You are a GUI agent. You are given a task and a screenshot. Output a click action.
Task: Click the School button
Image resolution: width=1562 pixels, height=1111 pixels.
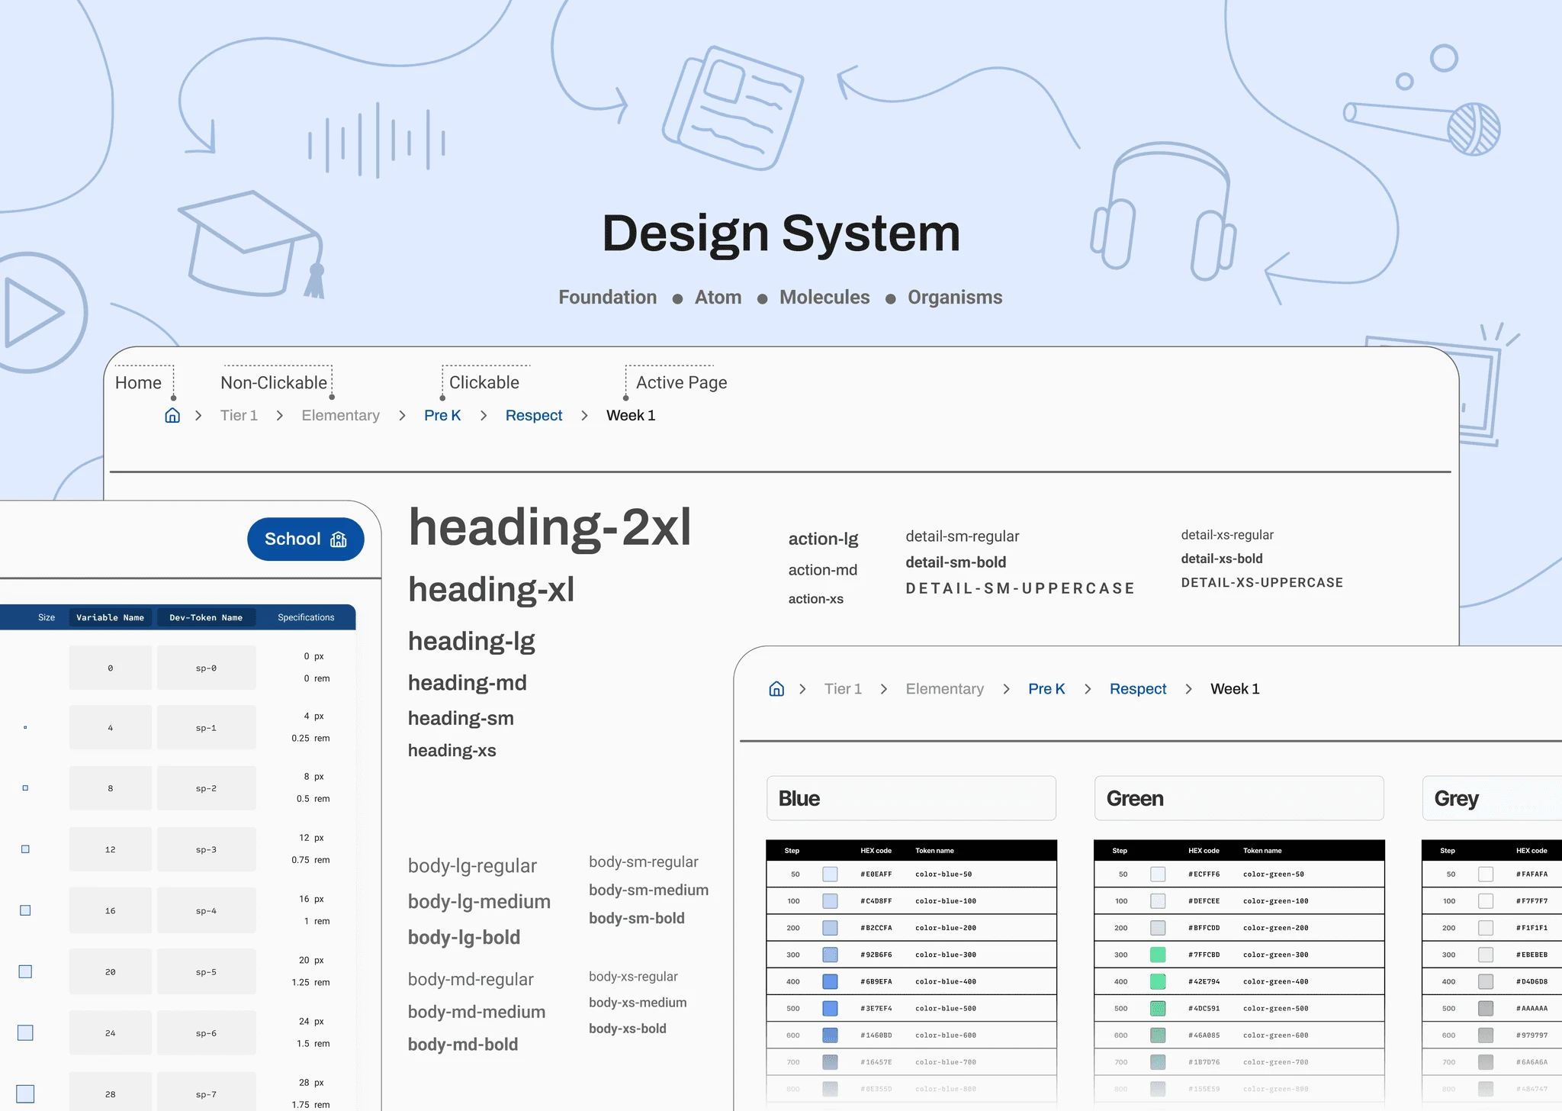(306, 539)
